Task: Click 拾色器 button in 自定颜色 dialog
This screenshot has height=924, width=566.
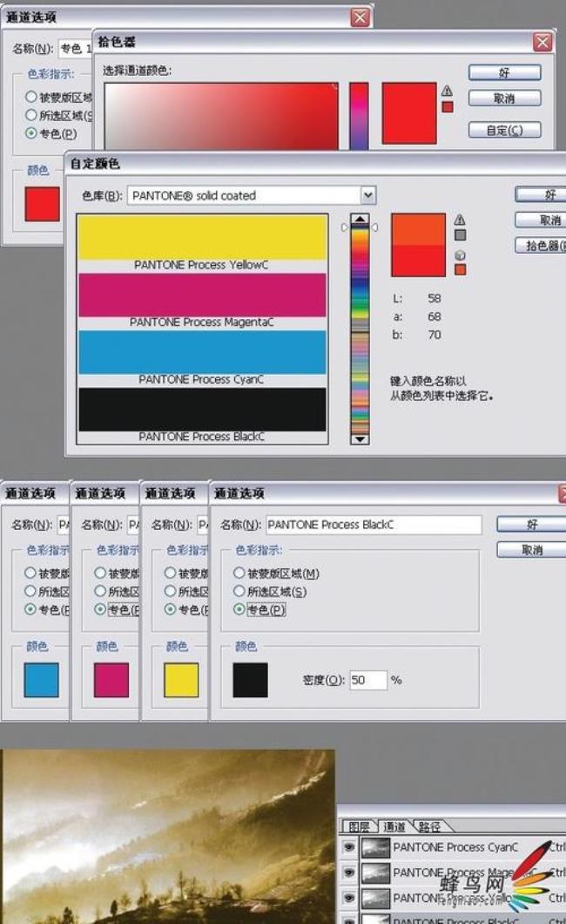Action: point(540,245)
